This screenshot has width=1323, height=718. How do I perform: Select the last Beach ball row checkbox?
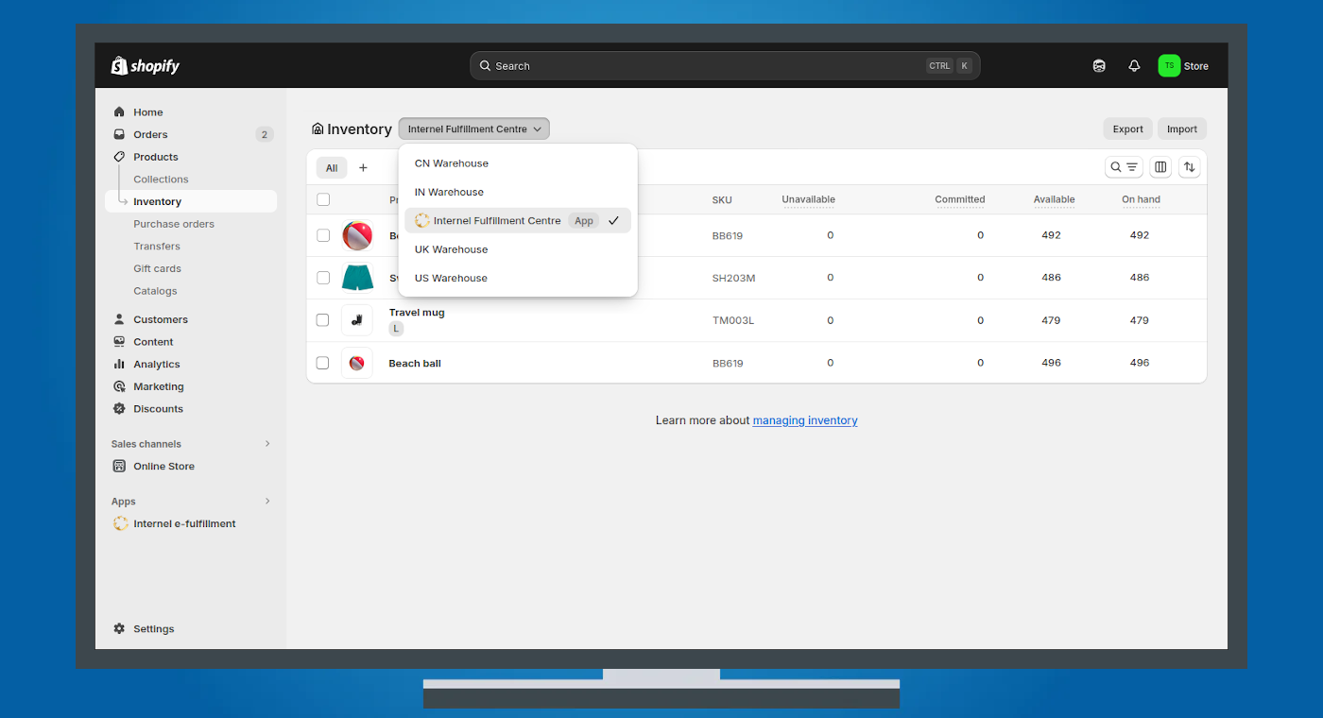[x=323, y=363]
